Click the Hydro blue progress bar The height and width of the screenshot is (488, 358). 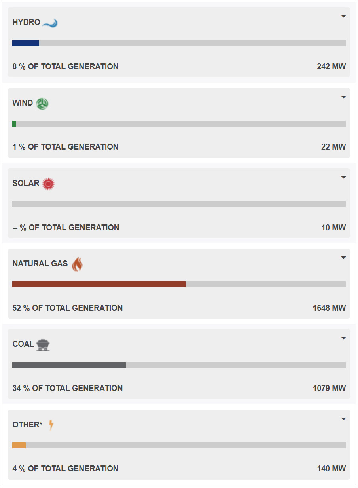click(x=26, y=43)
